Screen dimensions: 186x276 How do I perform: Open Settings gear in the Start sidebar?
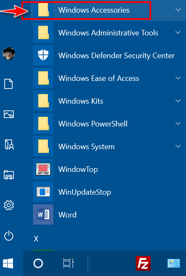[x=9, y=205]
